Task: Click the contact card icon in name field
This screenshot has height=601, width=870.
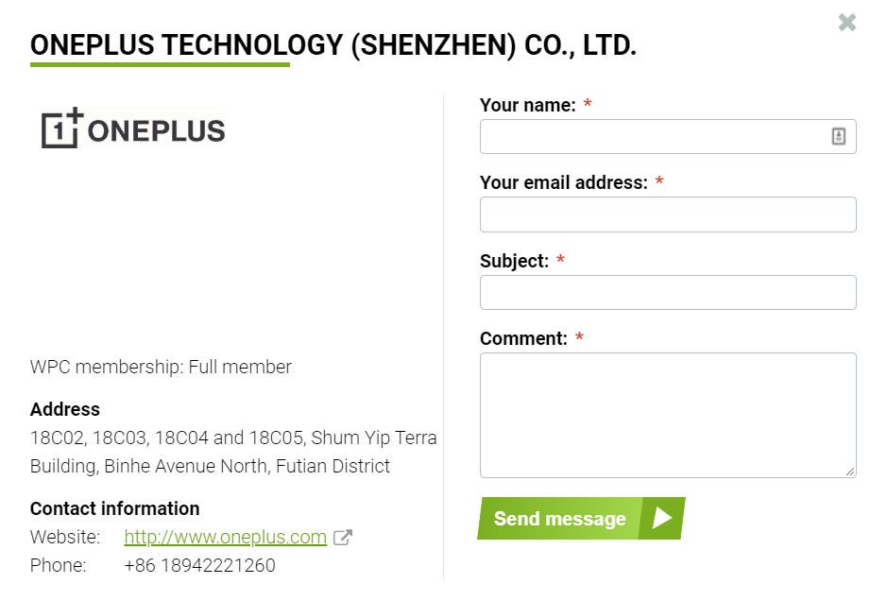Action: [x=838, y=136]
